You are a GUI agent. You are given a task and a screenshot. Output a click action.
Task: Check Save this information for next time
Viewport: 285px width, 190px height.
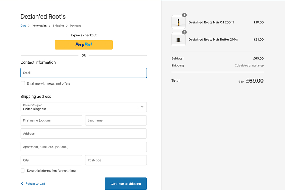point(23,171)
